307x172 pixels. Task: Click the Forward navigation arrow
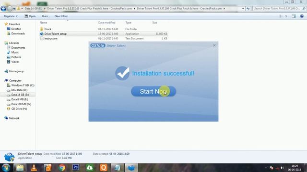click(x=10, y=9)
